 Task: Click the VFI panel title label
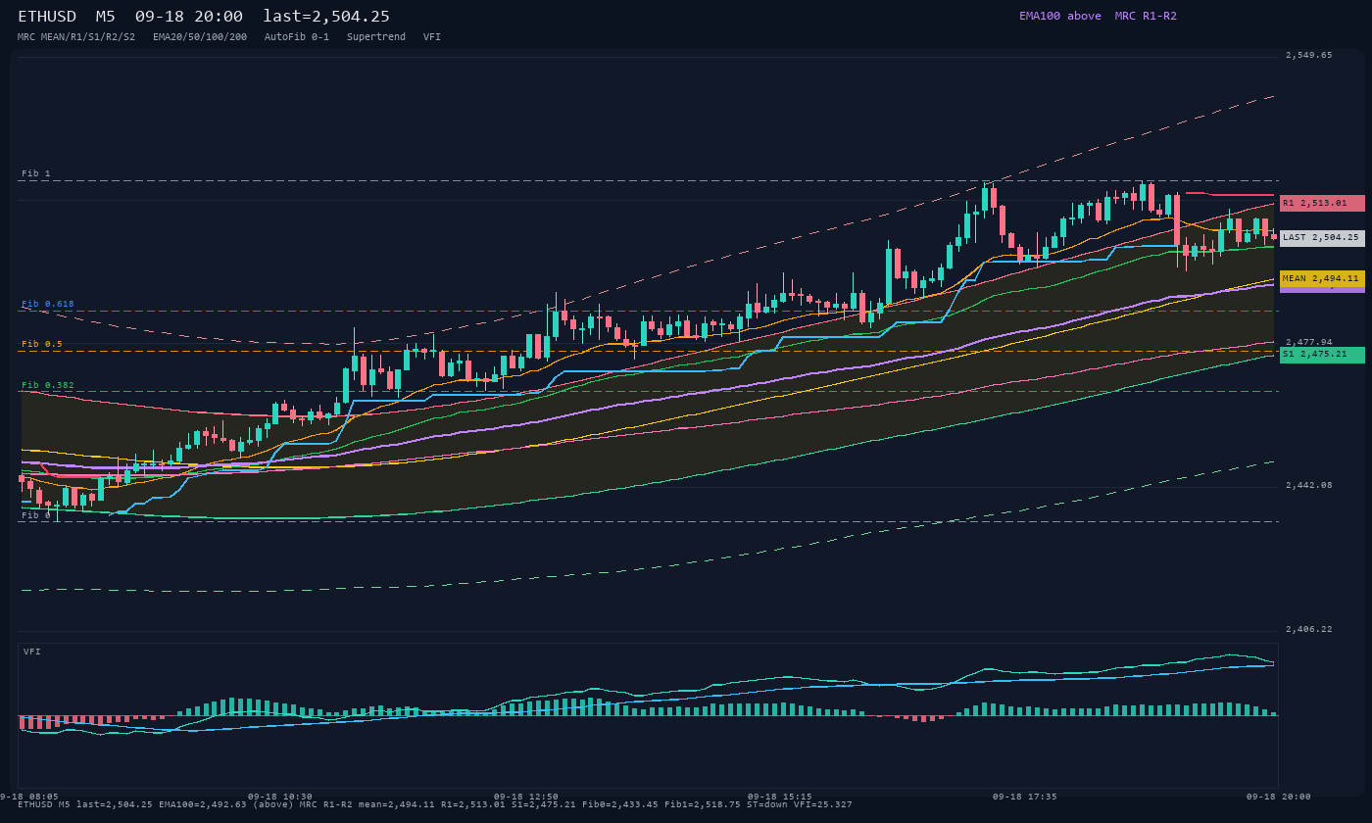pyautogui.click(x=32, y=652)
